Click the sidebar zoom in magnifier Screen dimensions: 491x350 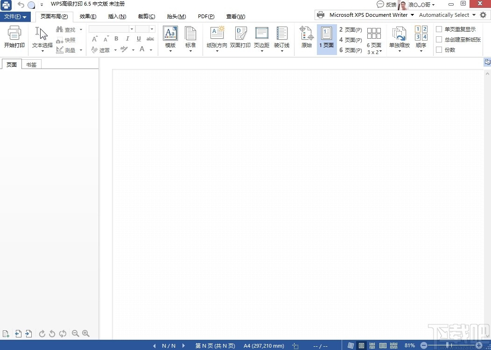tap(86, 334)
